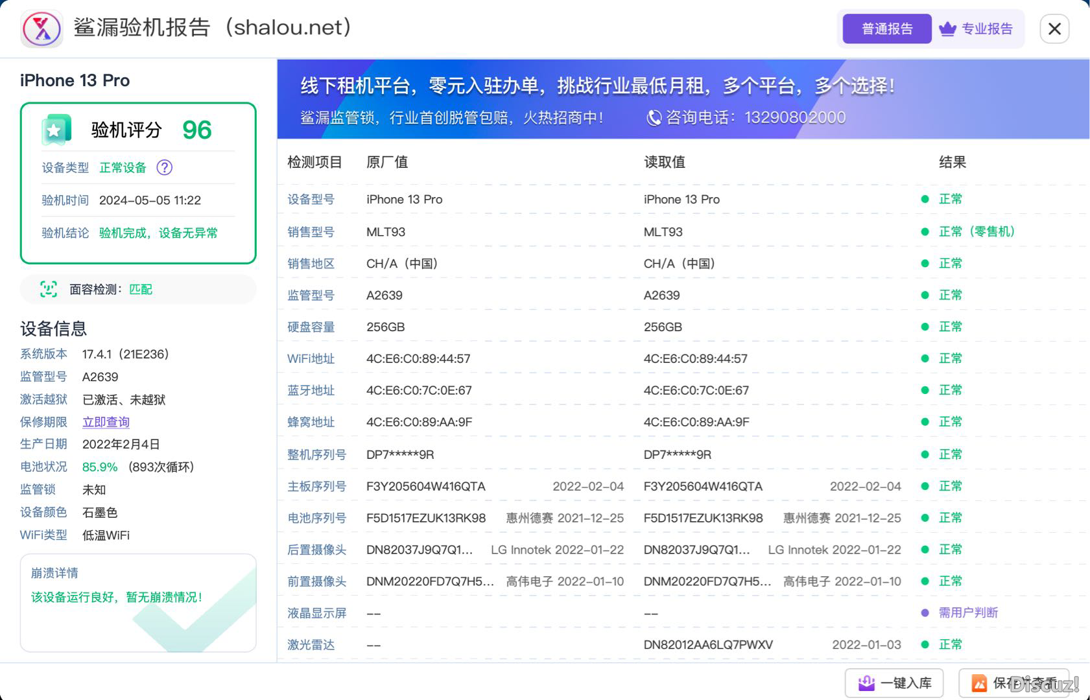Viewport: 1090px width, 700px height.
Task: Click green status dot for 设备型号
Action: (x=925, y=199)
